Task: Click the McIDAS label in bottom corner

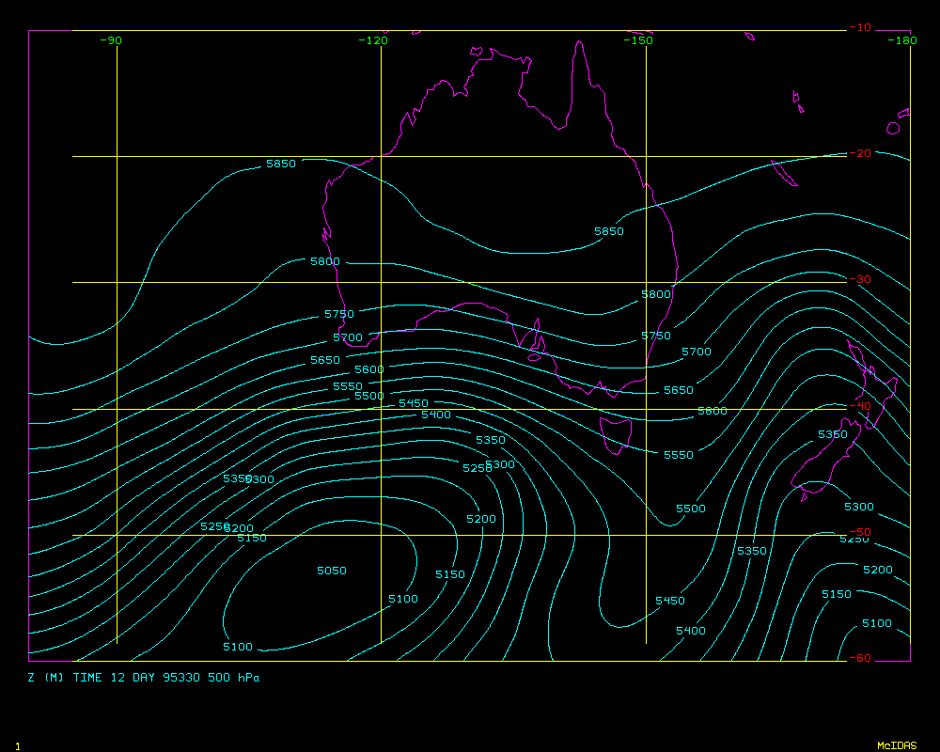Action: 896,745
